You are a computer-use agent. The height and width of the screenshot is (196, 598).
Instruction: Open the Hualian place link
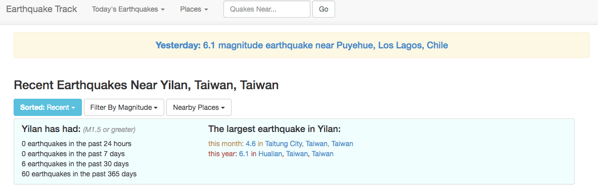click(270, 154)
